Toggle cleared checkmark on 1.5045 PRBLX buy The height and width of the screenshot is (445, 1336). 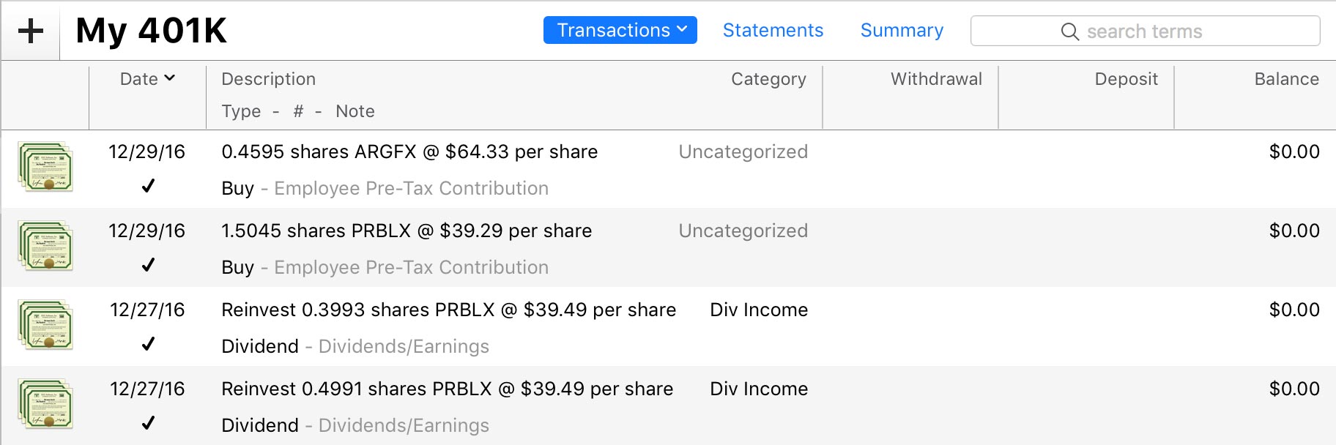[x=148, y=266]
